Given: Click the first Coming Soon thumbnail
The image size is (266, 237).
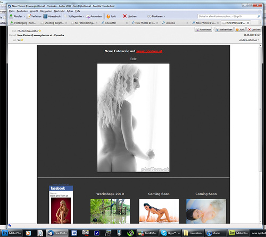Looking at the screenshot, I should click(159, 211).
